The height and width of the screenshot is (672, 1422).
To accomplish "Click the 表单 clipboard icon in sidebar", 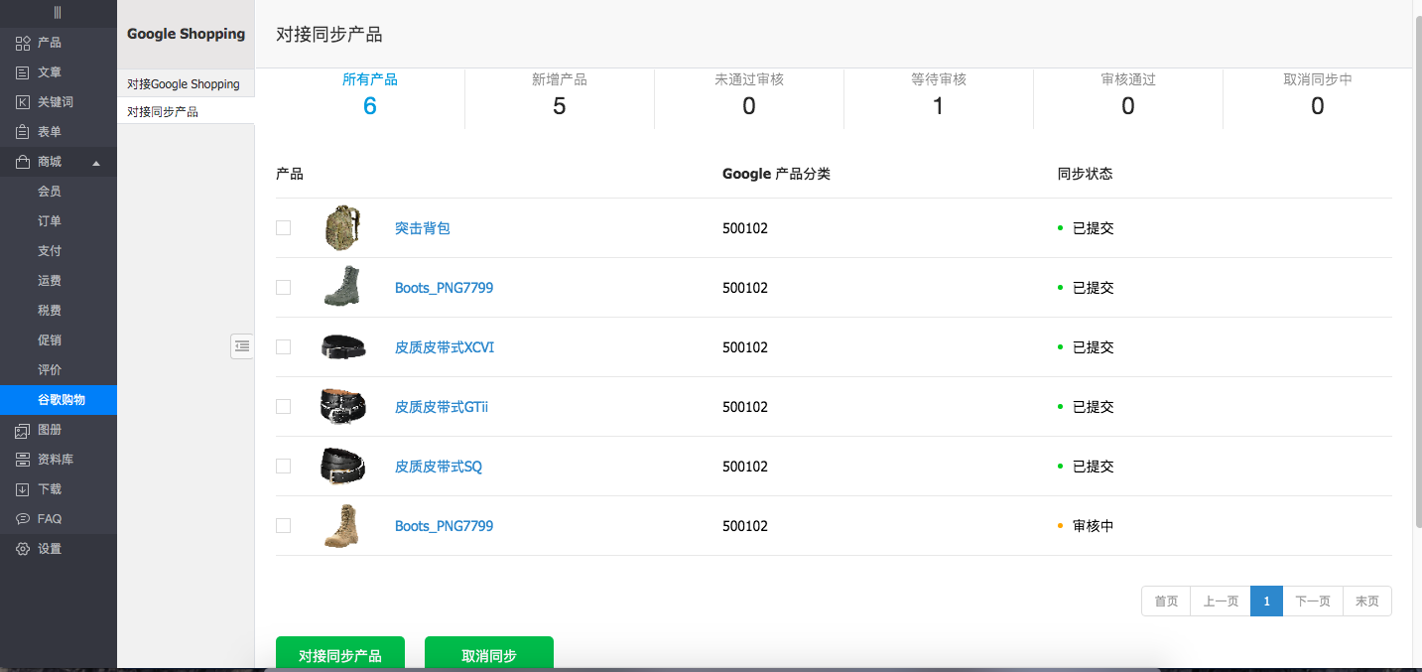I will click(x=23, y=132).
